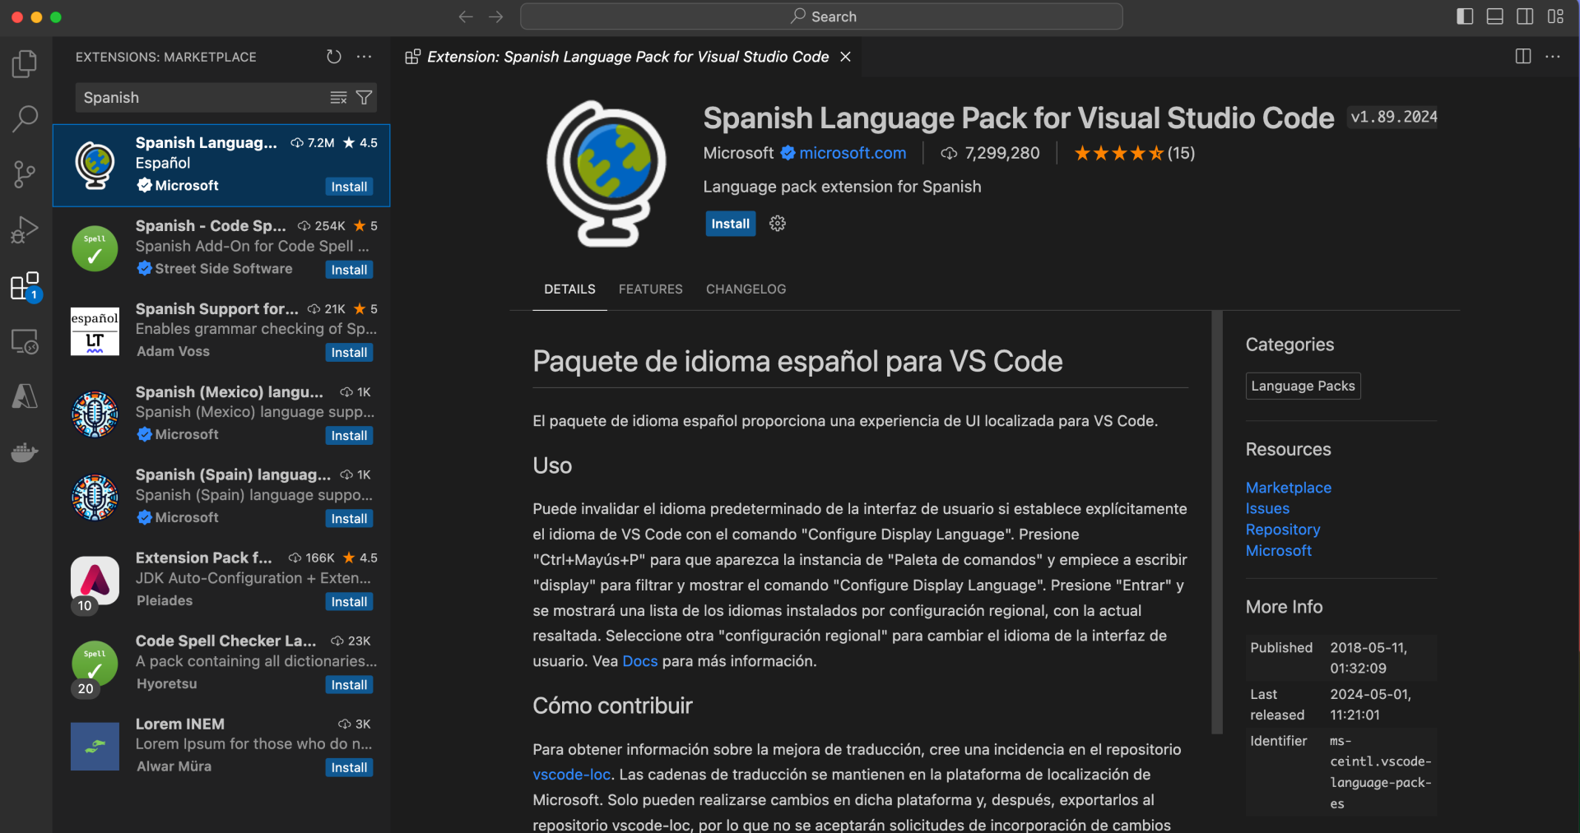Open the Repository resource link
This screenshot has height=833, width=1580.
pos(1283,530)
